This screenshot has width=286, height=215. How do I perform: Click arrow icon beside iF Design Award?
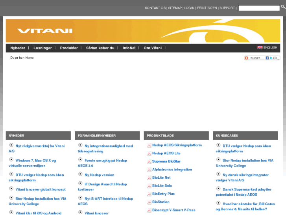click(x=80, y=183)
